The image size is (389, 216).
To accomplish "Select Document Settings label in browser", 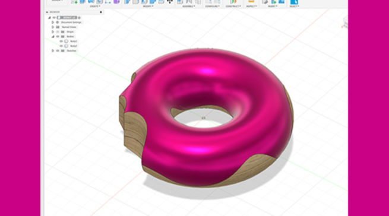I will point(71,23).
